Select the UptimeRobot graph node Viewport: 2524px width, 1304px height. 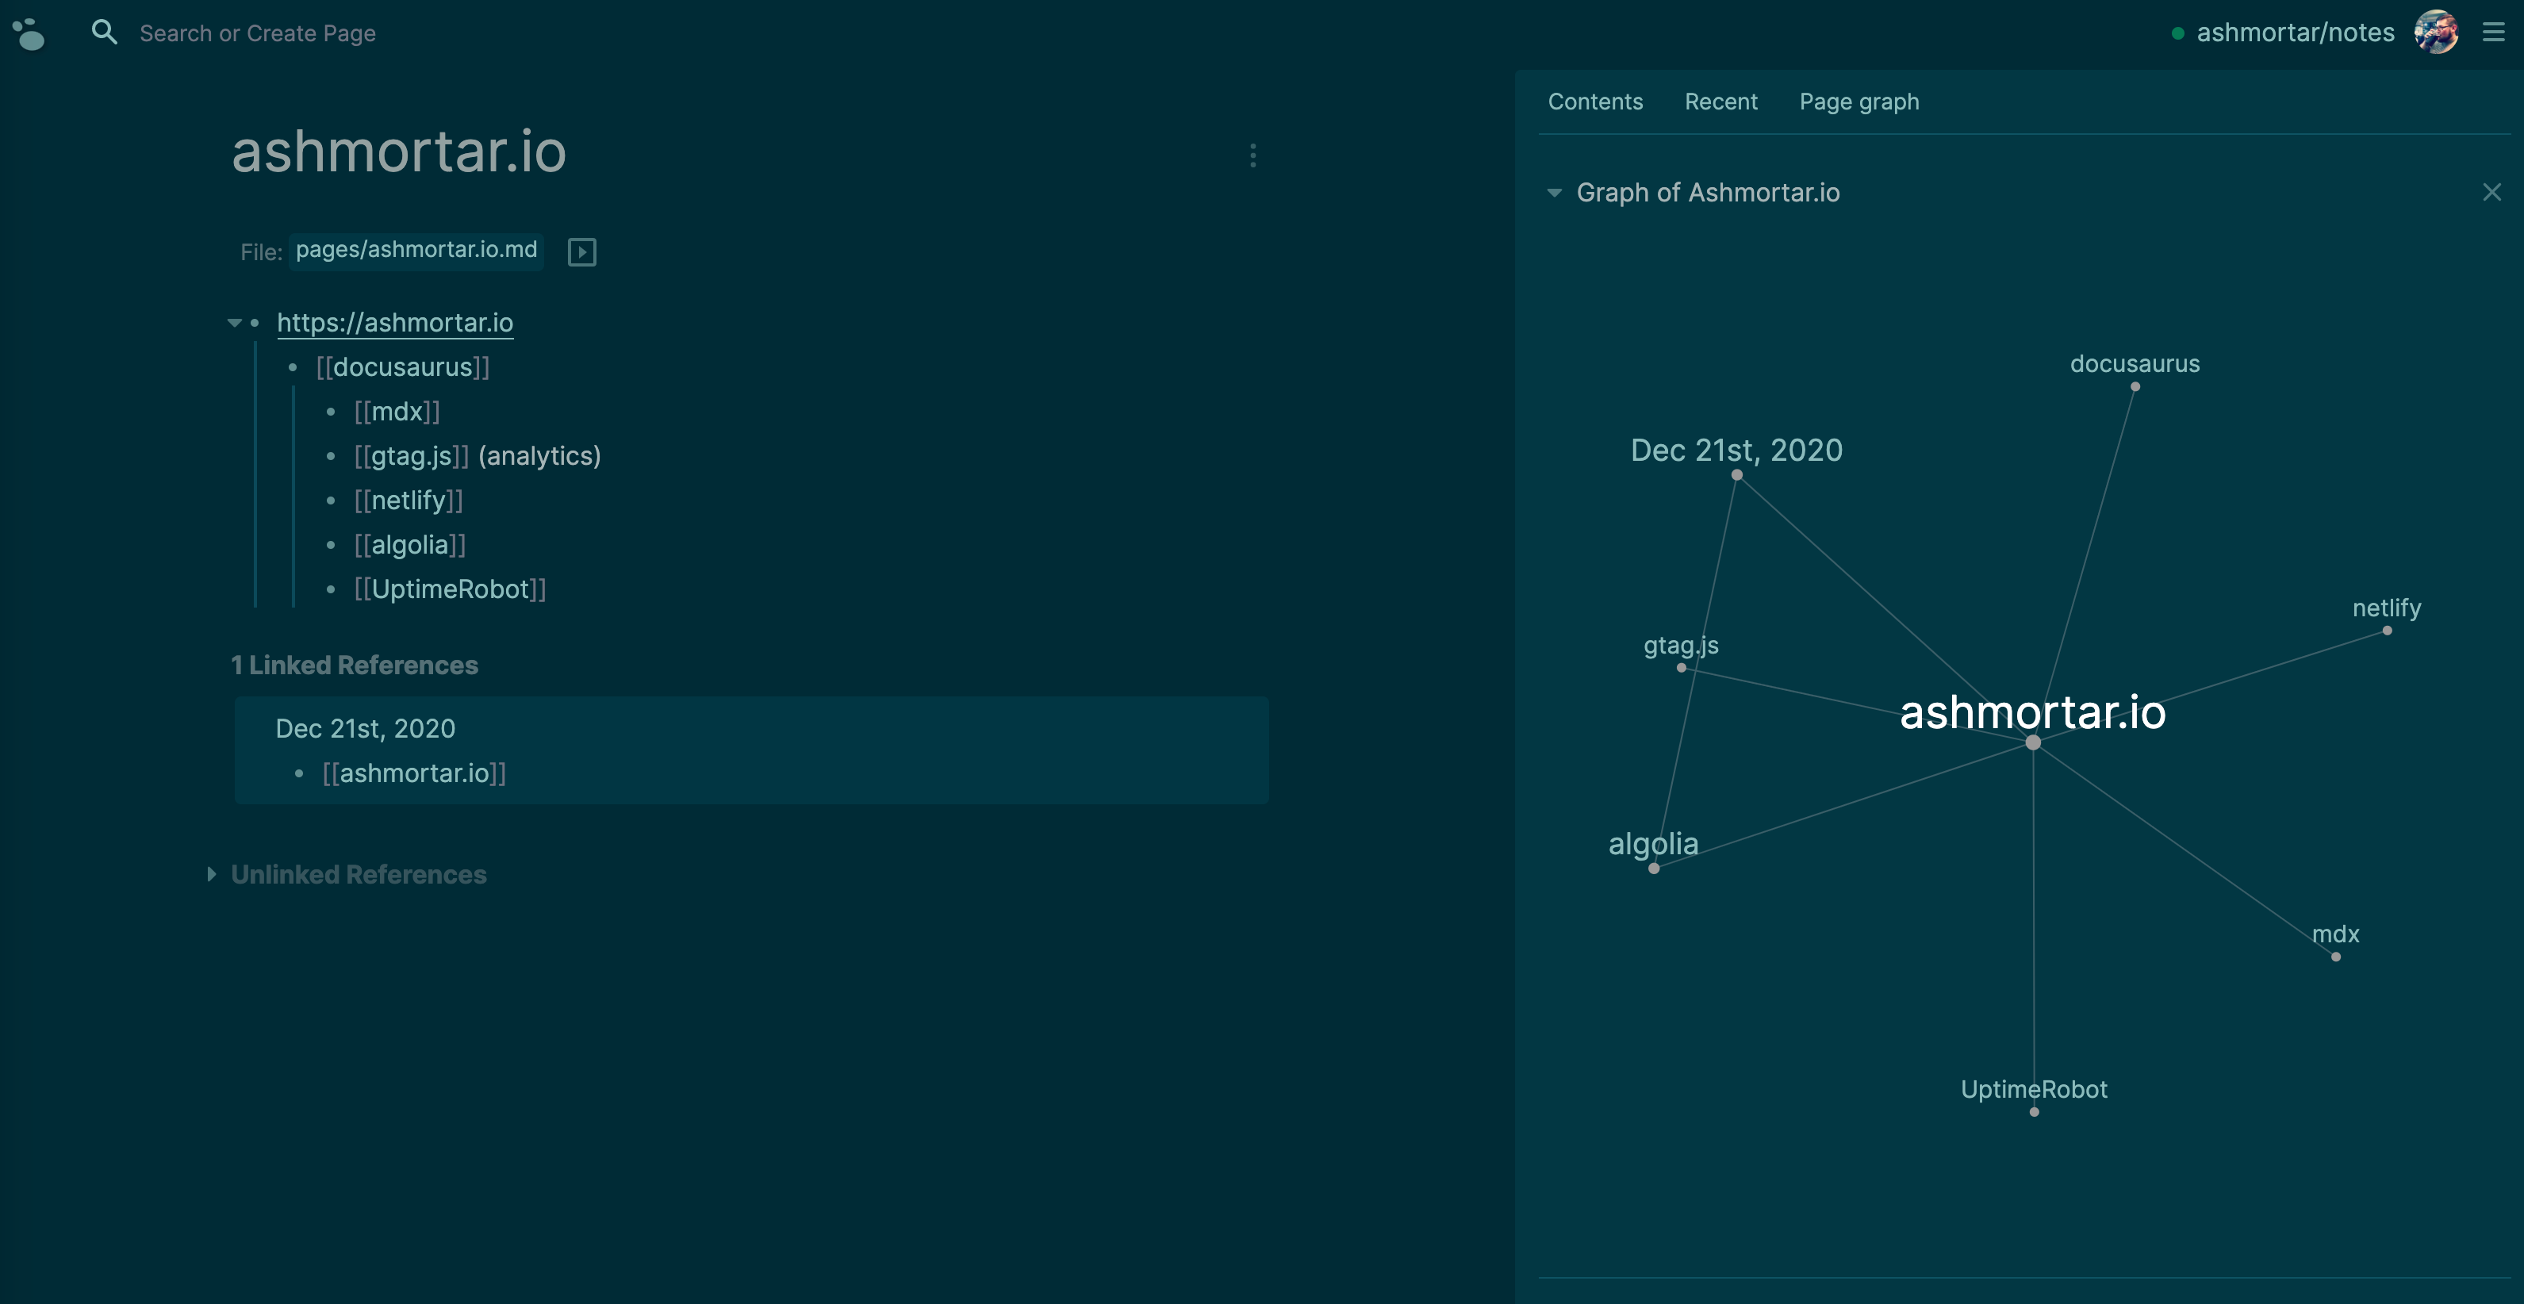(2034, 1112)
